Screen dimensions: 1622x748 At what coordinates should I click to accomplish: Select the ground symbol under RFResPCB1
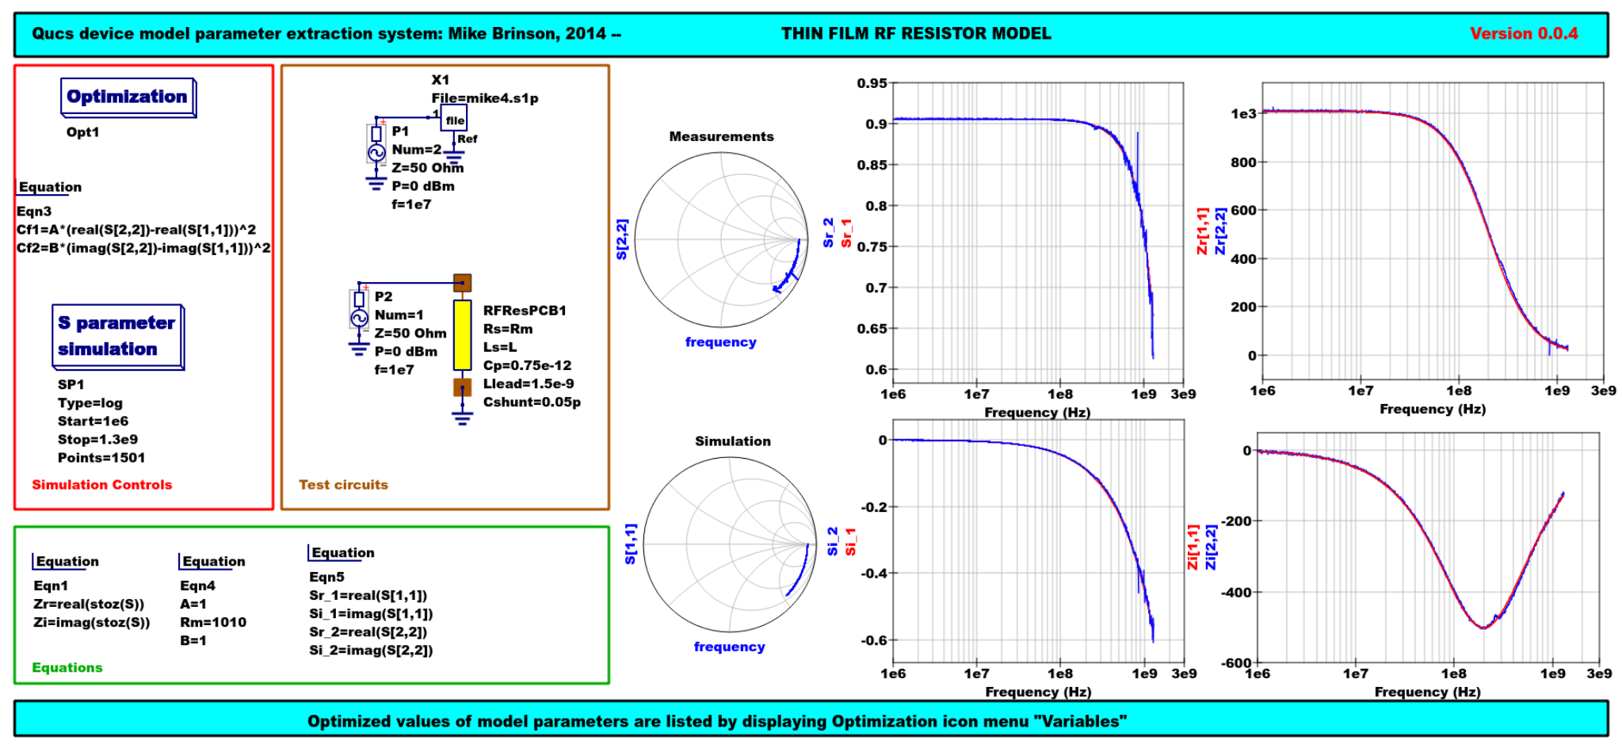(463, 418)
